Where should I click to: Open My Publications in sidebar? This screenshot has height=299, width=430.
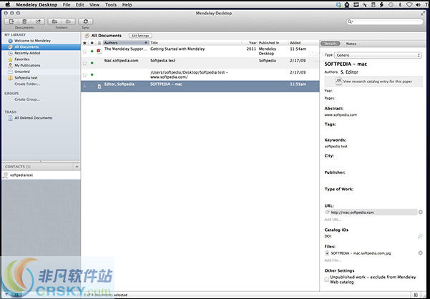click(27, 65)
